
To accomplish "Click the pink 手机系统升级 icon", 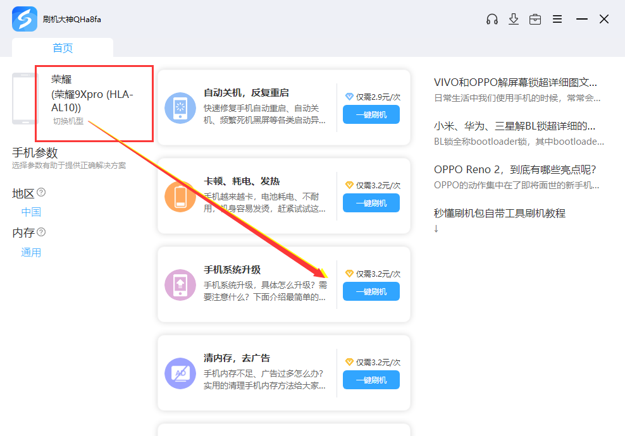I will point(180,285).
